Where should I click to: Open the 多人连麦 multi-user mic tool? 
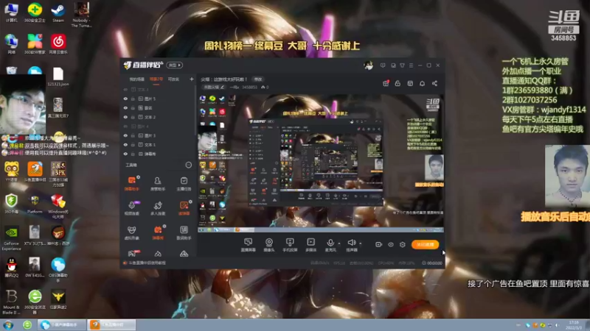tap(158, 208)
